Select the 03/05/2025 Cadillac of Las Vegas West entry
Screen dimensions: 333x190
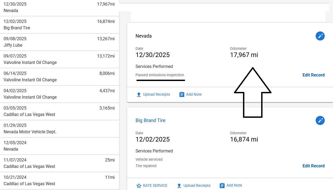[59, 111]
